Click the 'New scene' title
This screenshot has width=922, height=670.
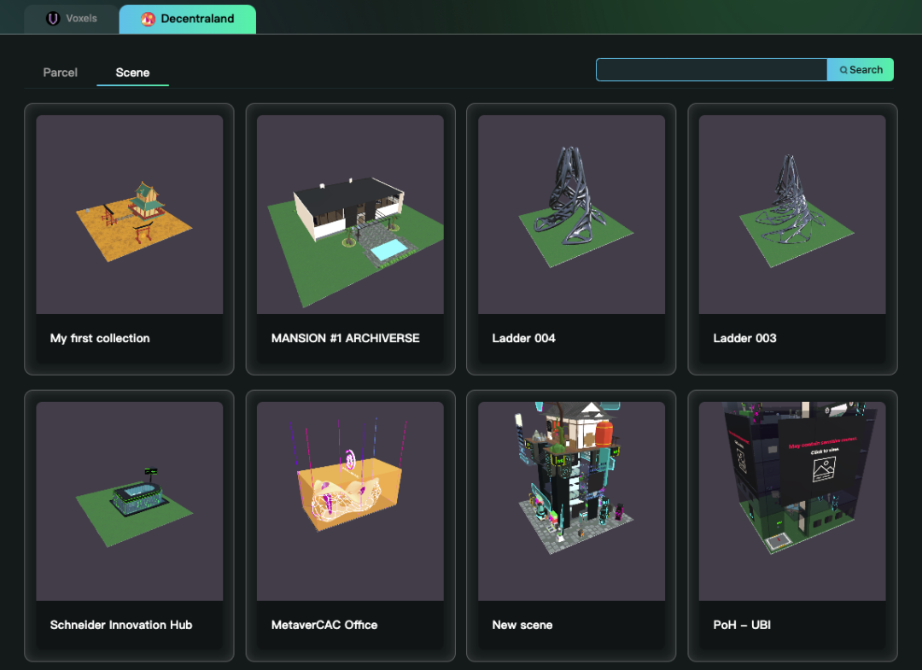click(x=522, y=625)
